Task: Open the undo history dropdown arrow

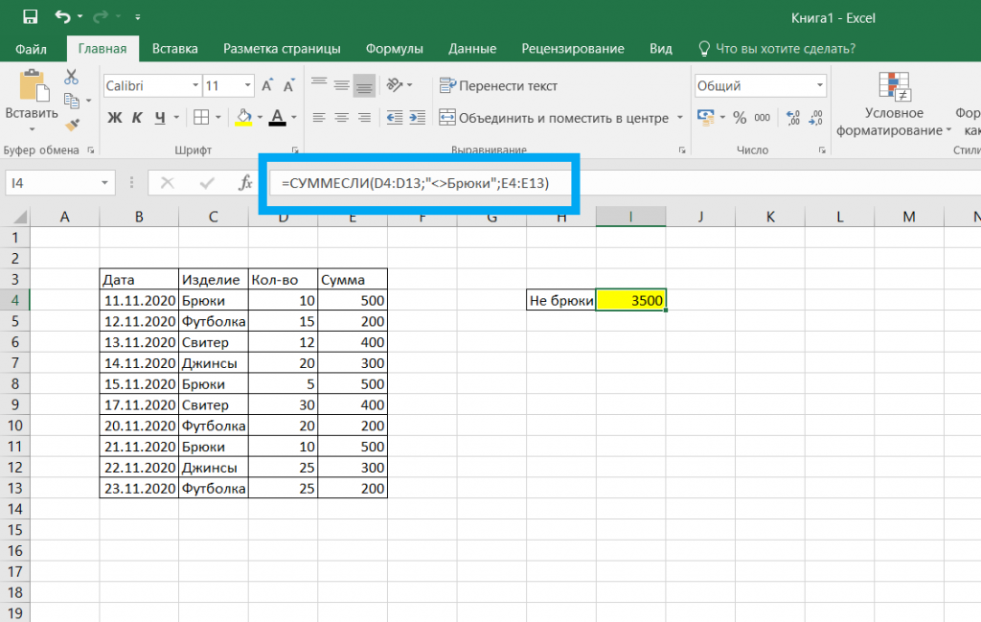Action: click(80, 17)
